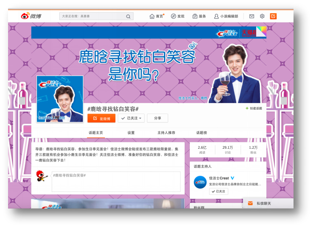Click the search magnifier icon
Screen dimensions: 313x228
point(128,17)
